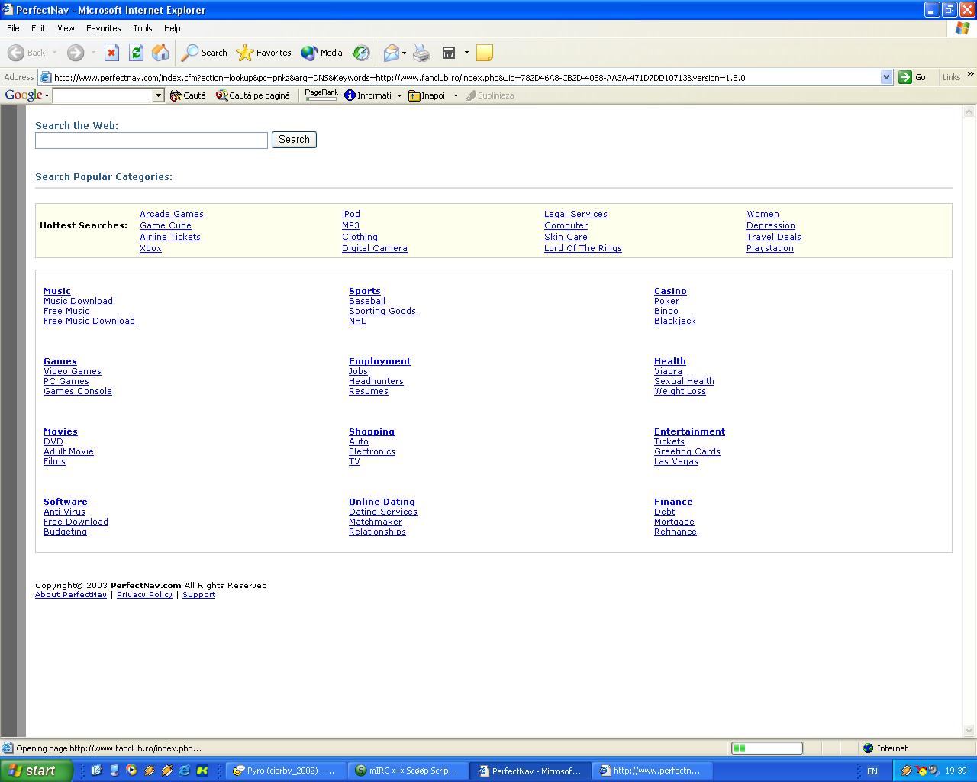Open the Forward button history dropdown

pos(93,53)
